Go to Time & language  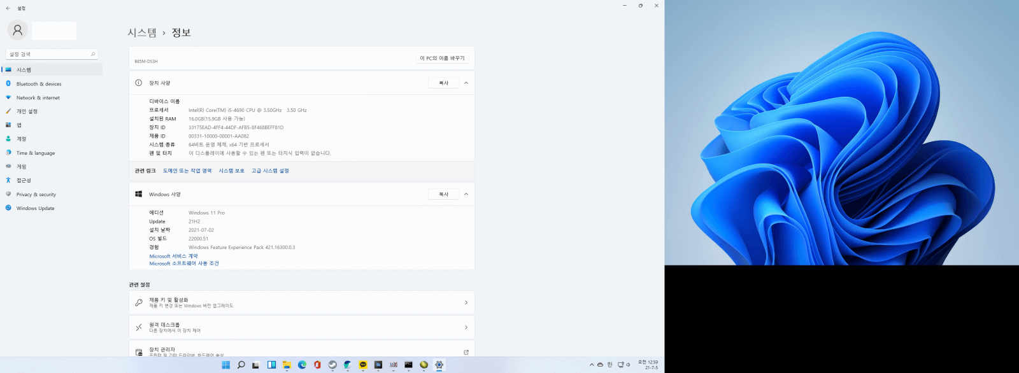tap(52, 153)
